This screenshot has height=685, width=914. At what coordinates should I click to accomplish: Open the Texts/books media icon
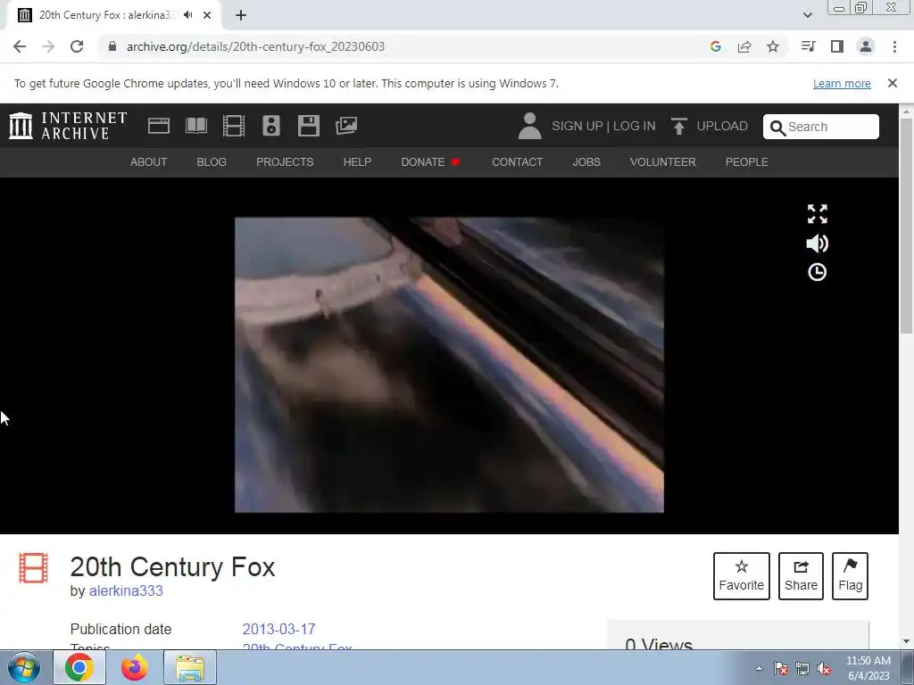pyautogui.click(x=196, y=126)
